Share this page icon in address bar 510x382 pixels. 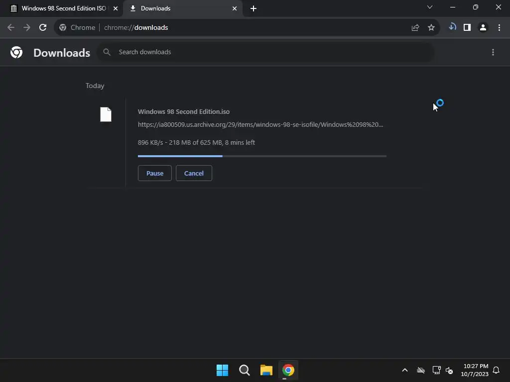pyautogui.click(x=415, y=28)
